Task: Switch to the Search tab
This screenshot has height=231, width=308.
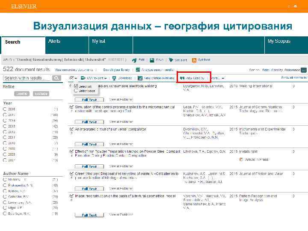Action: pyautogui.click(x=23, y=45)
